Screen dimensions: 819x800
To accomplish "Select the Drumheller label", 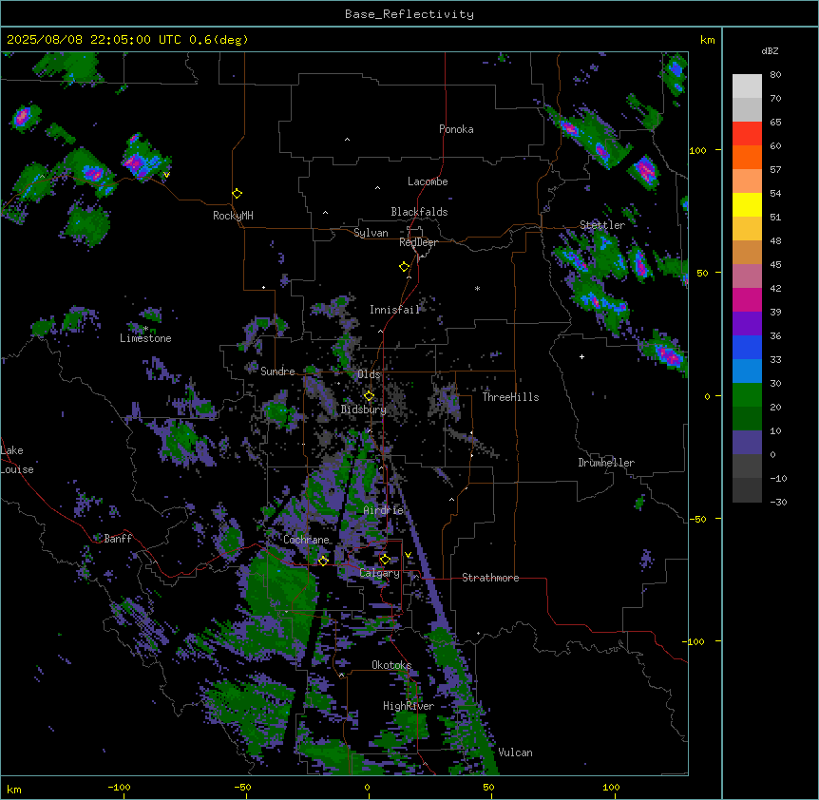I will (x=606, y=463).
